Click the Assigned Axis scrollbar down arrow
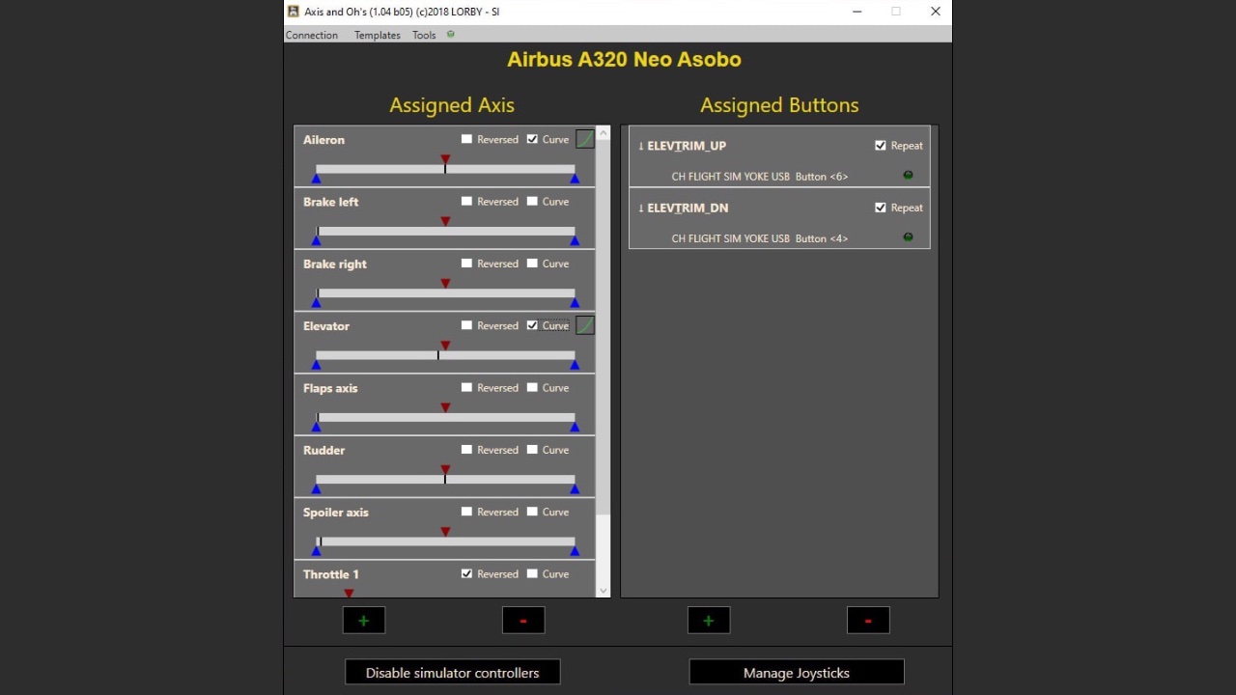 pyautogui.click(x=604, y=591)
